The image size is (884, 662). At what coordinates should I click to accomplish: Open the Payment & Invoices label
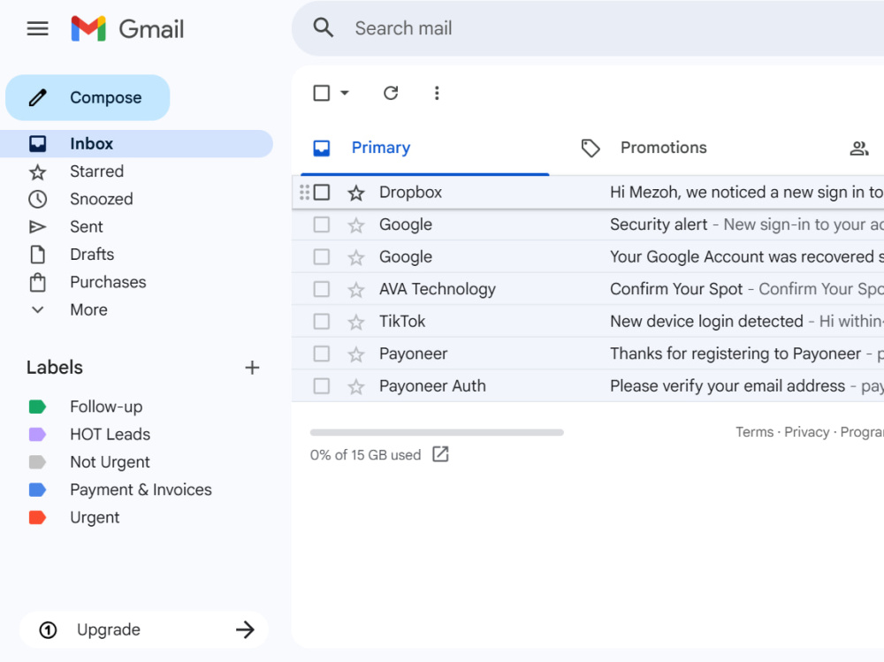point(141,490)
